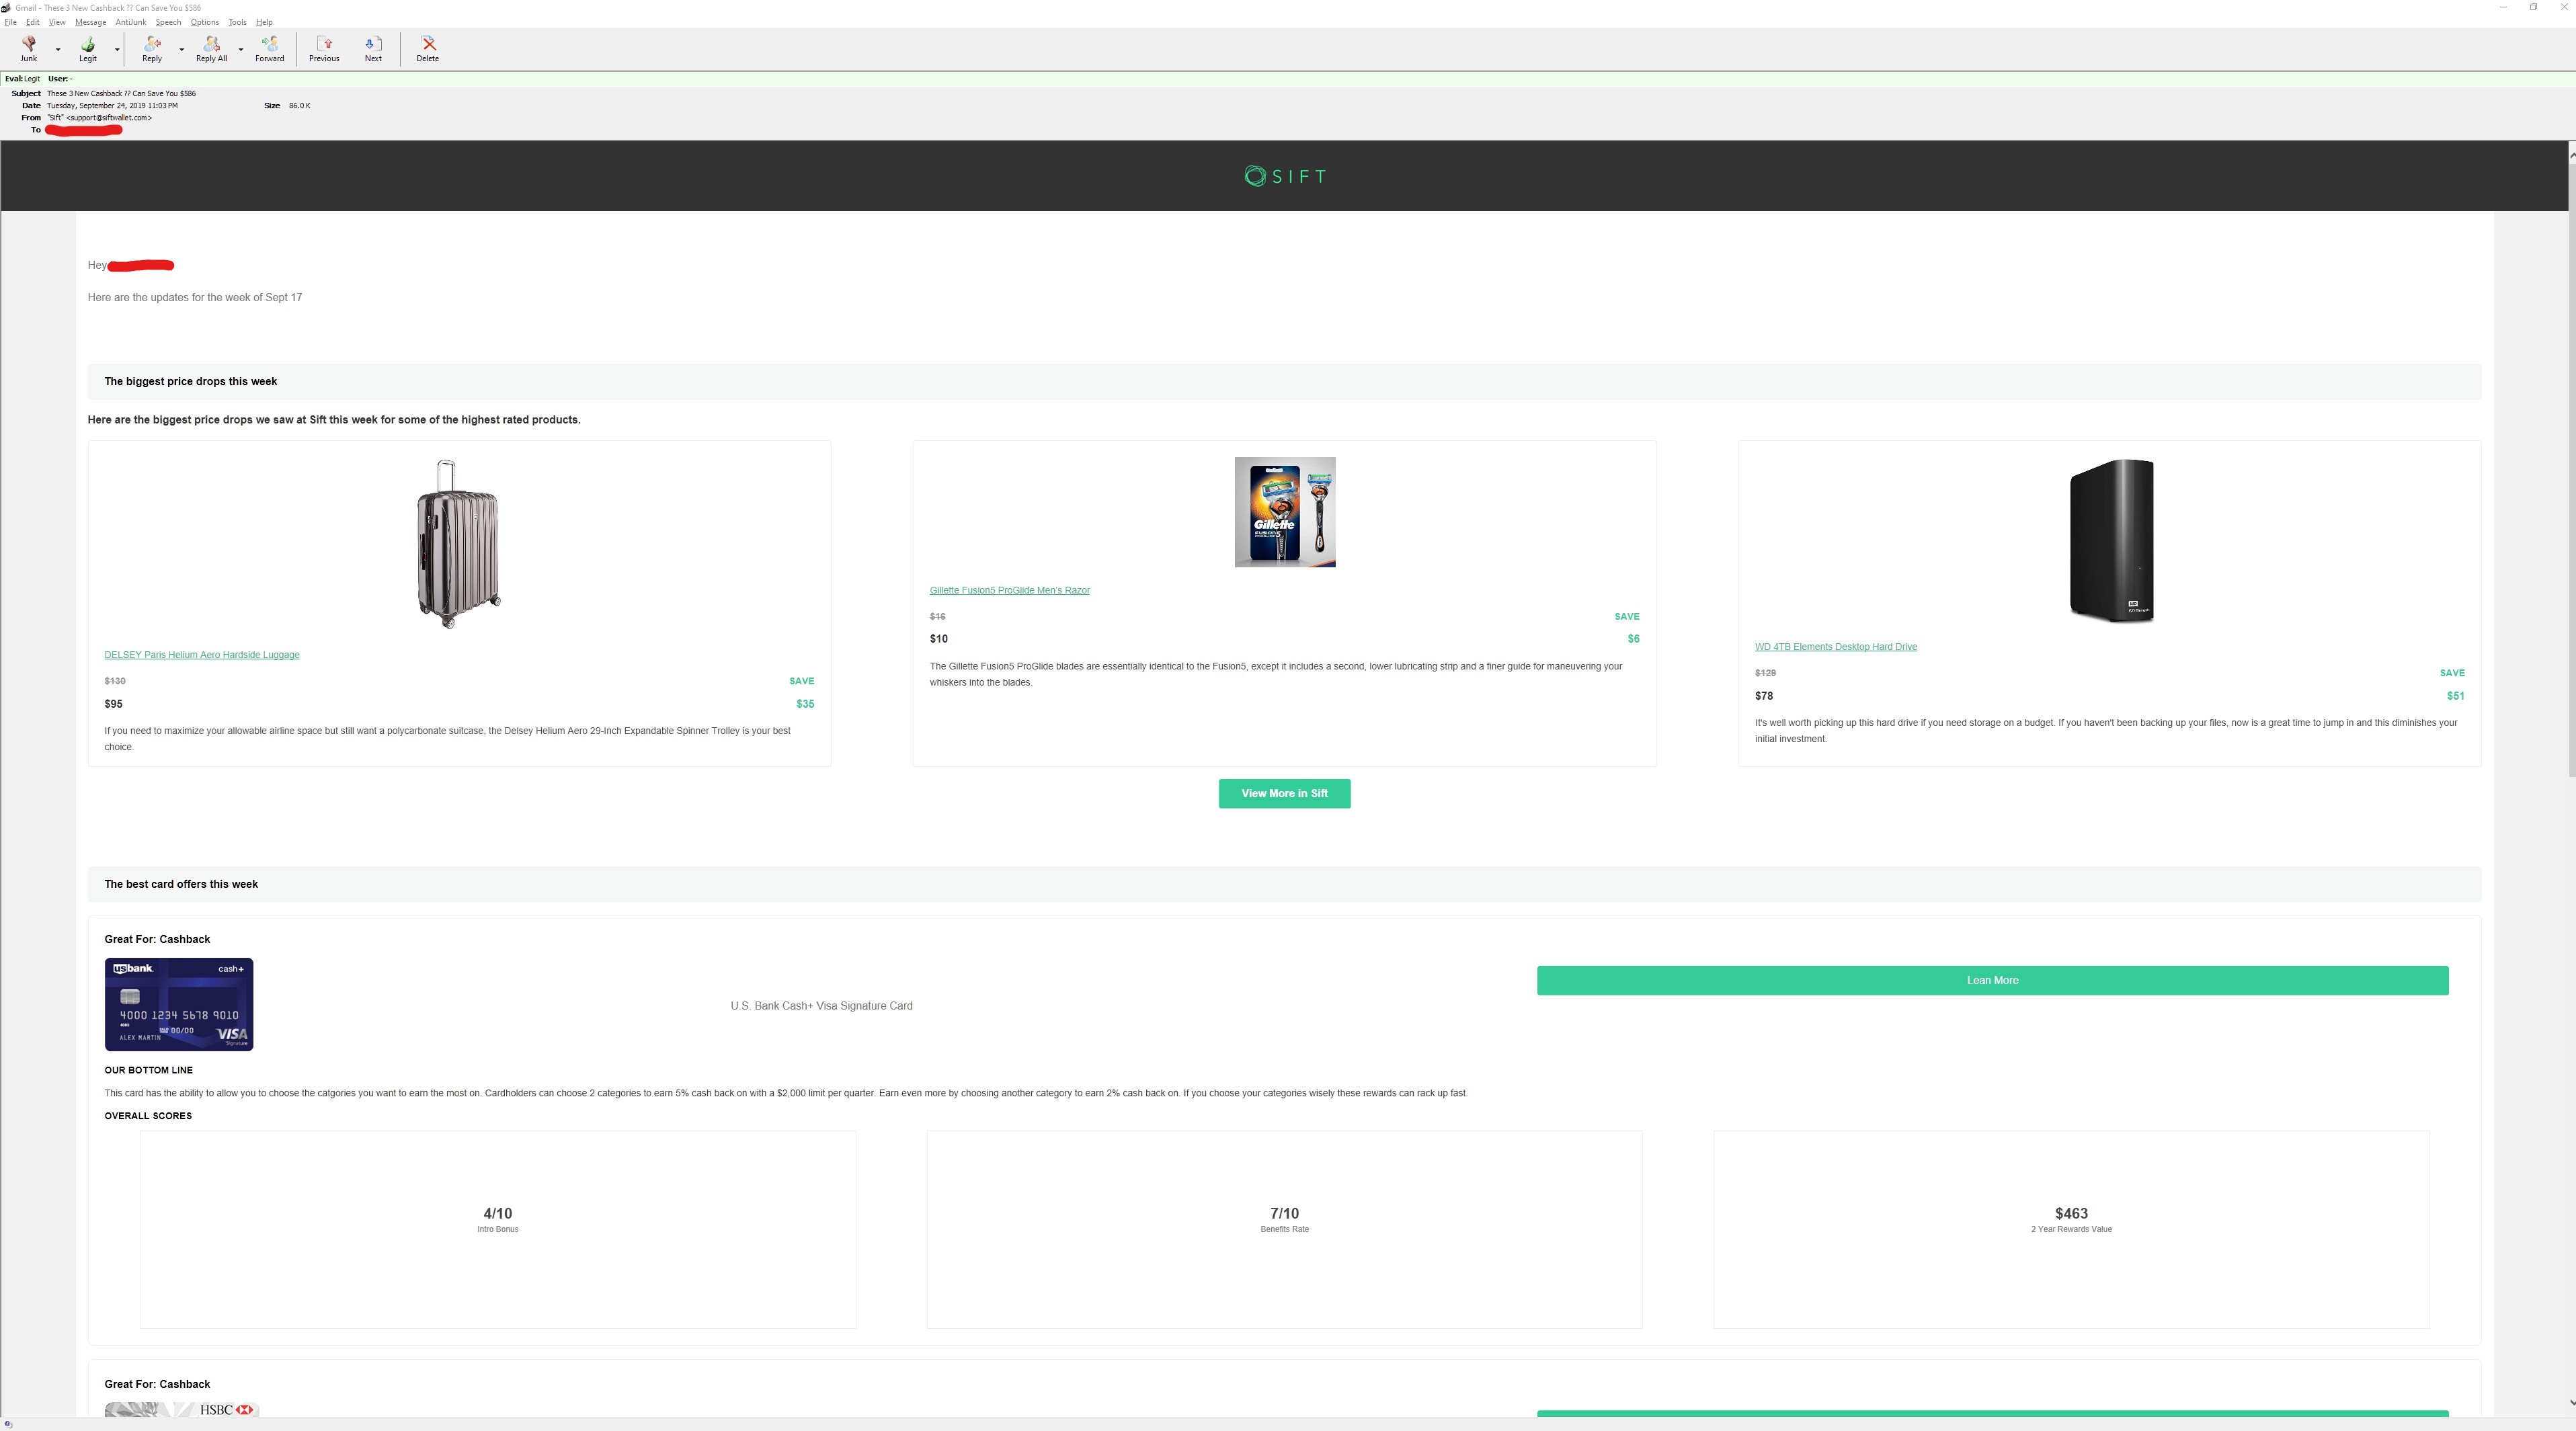
Task: Click the Sift logo in the banner
Action: pyautogui.click(x=1285, y=176)
